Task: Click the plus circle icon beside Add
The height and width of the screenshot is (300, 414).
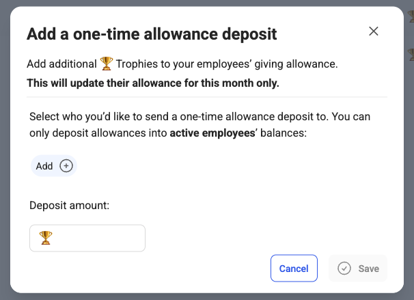Action: 66,166
